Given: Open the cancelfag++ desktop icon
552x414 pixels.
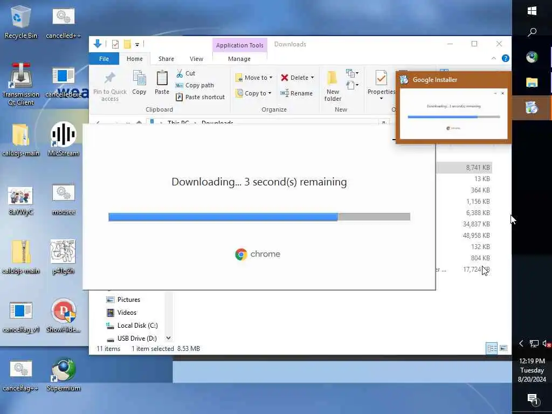Looking at the screenshot, I should coord(20,375).
